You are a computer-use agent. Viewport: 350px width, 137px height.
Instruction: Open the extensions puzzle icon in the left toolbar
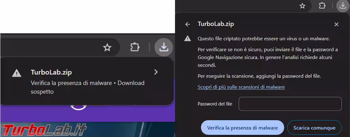tap(135, 47)
